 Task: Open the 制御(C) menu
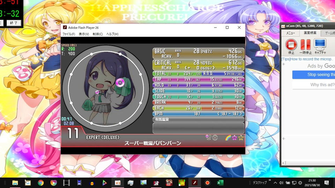[x=98, y=34]
